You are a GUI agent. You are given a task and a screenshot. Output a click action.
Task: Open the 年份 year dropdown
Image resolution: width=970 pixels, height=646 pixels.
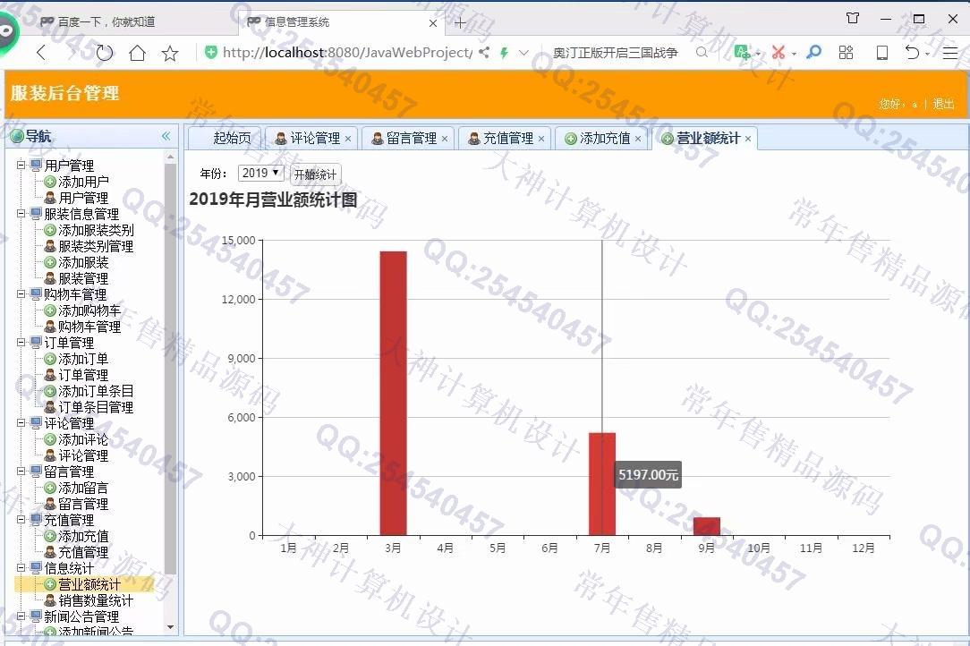pos(260,173)
